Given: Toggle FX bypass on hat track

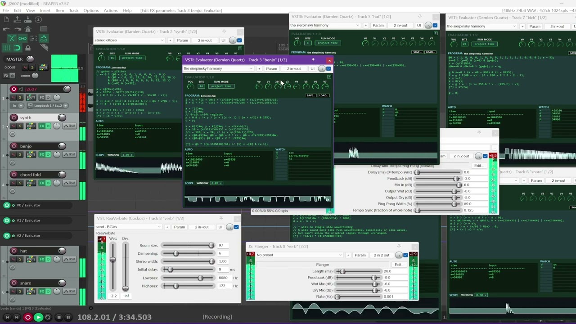Looking at the screenshot, I should (49, 259).
